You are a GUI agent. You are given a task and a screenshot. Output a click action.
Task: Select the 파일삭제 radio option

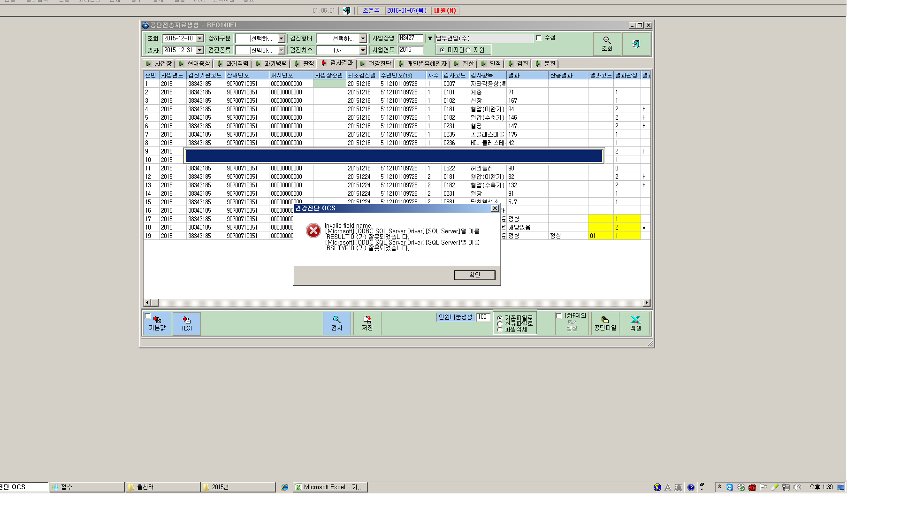[x=500, y=330]
